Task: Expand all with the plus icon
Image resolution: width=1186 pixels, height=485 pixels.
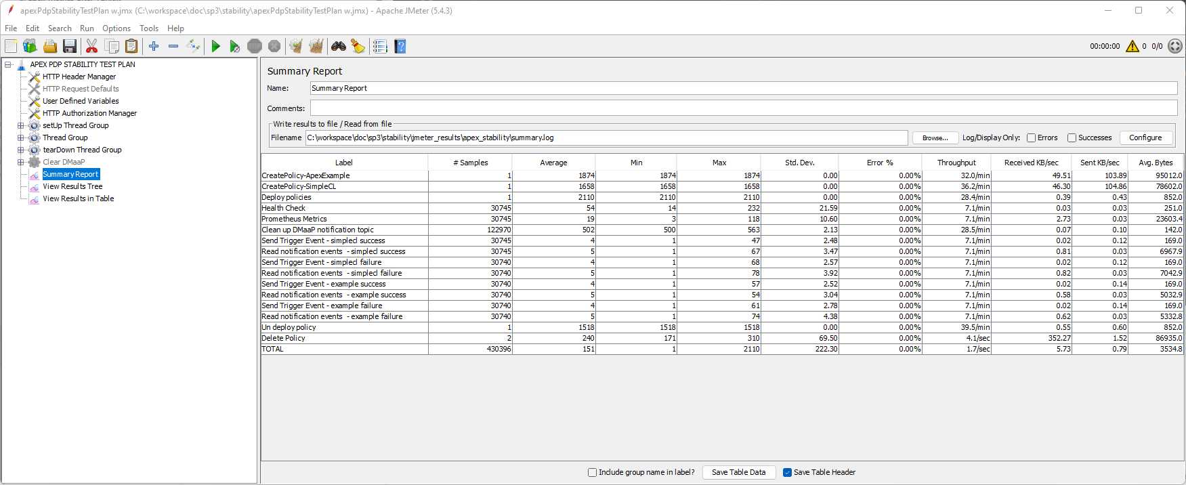Action: pyautogui.click(x=154, y=46)
